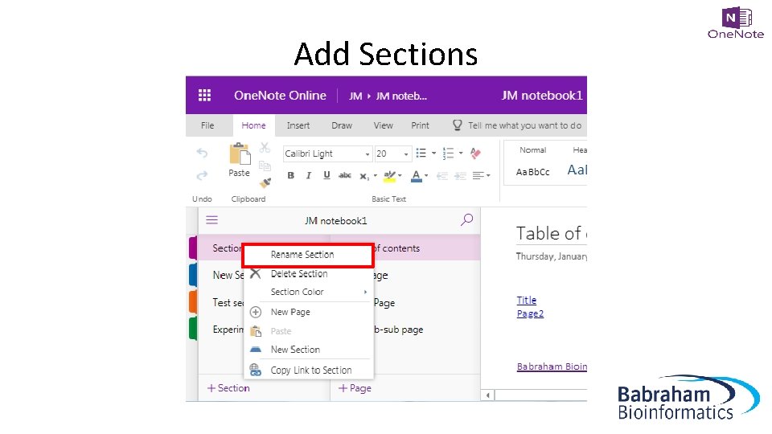Click the Undo arrow icon
The width and height of the screenshot is (772, 434).
click(x=202, y=153)
